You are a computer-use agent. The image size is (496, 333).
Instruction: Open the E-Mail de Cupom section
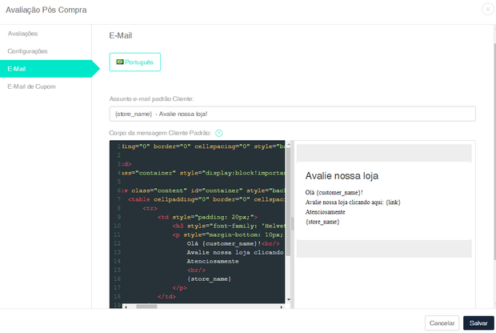[32, 86]
